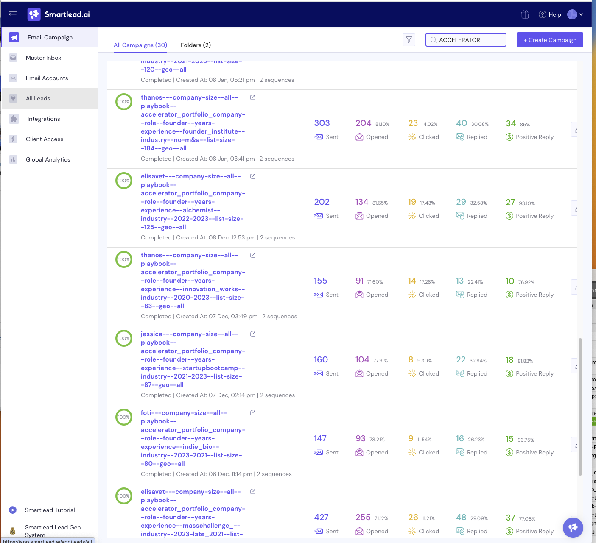Focus the ACCELERATOR search field
Screen dimensions: 596x543
pyautogui.click(x=466, y=40)
